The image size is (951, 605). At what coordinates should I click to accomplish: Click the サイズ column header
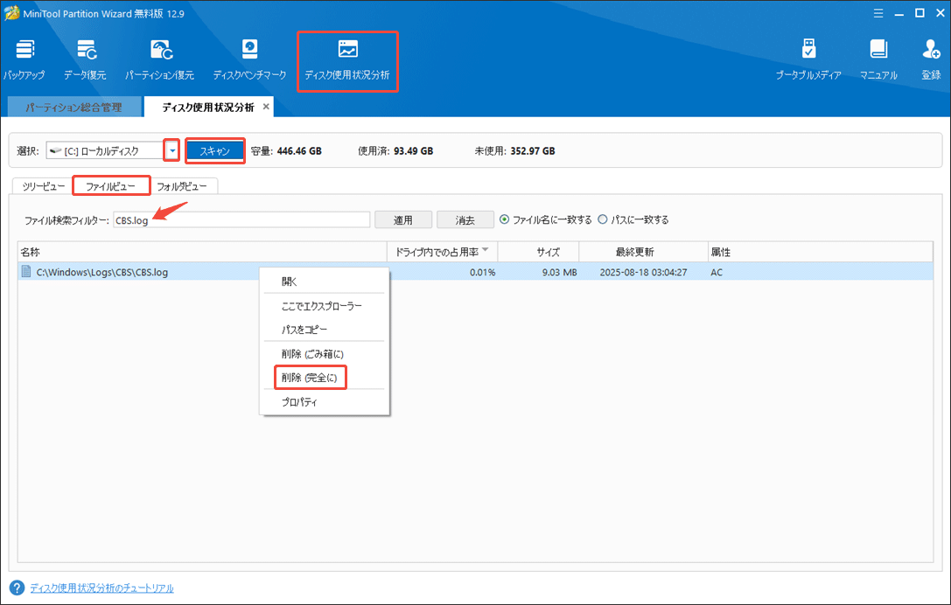(x=539, y=252)
